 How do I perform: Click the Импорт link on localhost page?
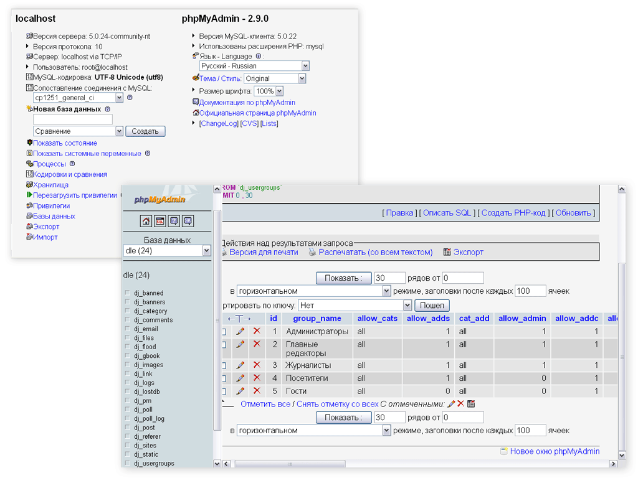45,237
